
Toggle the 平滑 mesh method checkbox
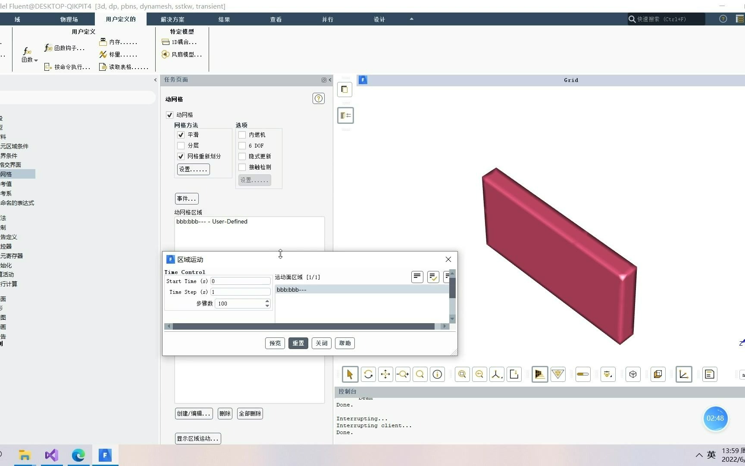tap(181, 135)
